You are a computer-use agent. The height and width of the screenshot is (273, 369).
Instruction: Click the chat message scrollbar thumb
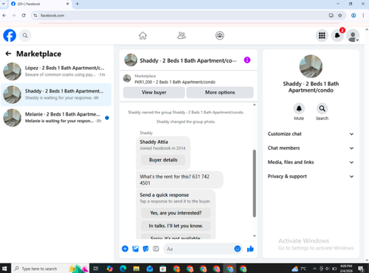[255, 183]
